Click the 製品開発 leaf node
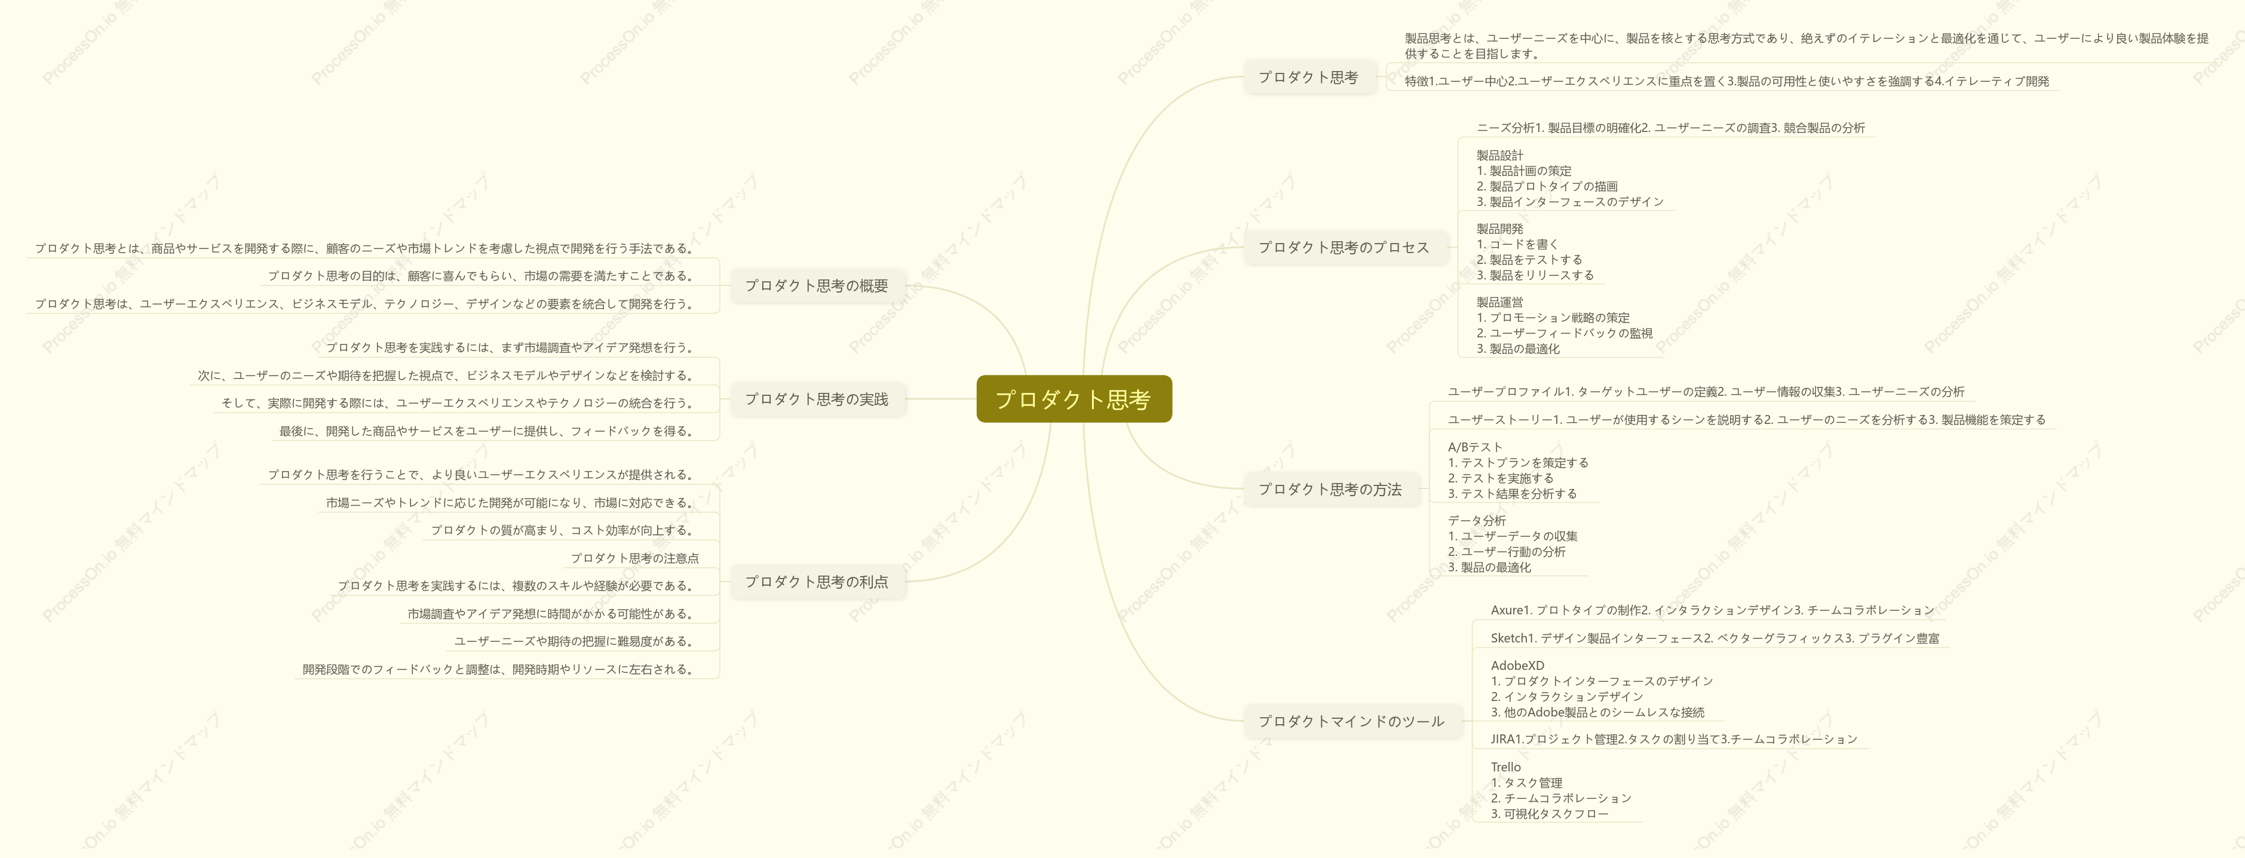 (x=1535, y=252)
